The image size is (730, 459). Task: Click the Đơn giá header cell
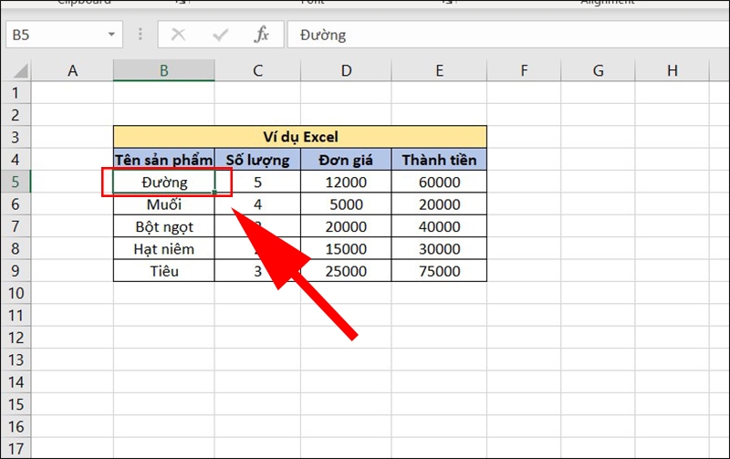point(346,160)
